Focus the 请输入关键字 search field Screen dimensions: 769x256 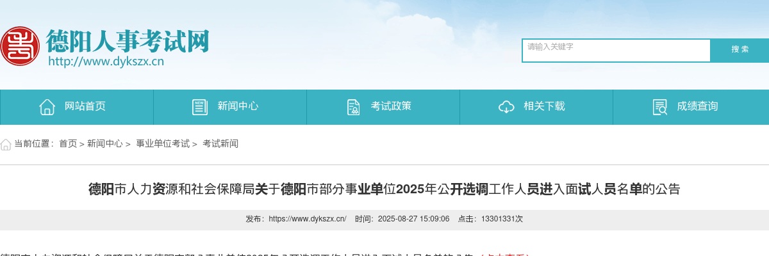click(616, 51)
